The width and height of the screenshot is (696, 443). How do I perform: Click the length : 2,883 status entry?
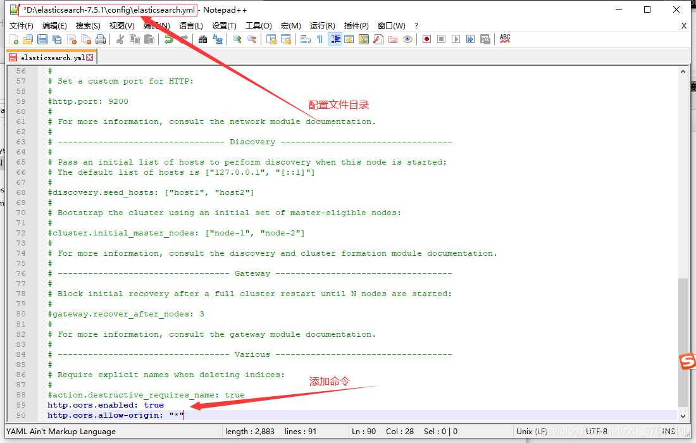tap(249, 431)
